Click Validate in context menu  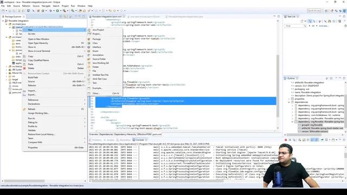pyautogui.click(x=31, y=131)
